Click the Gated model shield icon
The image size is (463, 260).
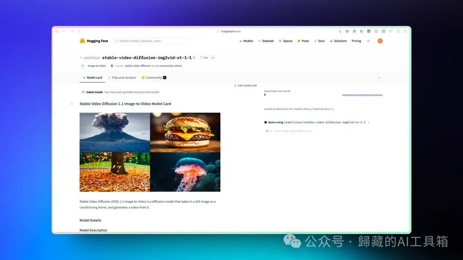click(83, 92)
